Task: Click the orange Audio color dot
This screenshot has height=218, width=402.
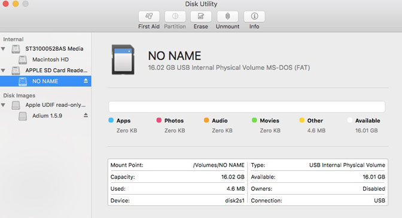Action: (206, 120)
